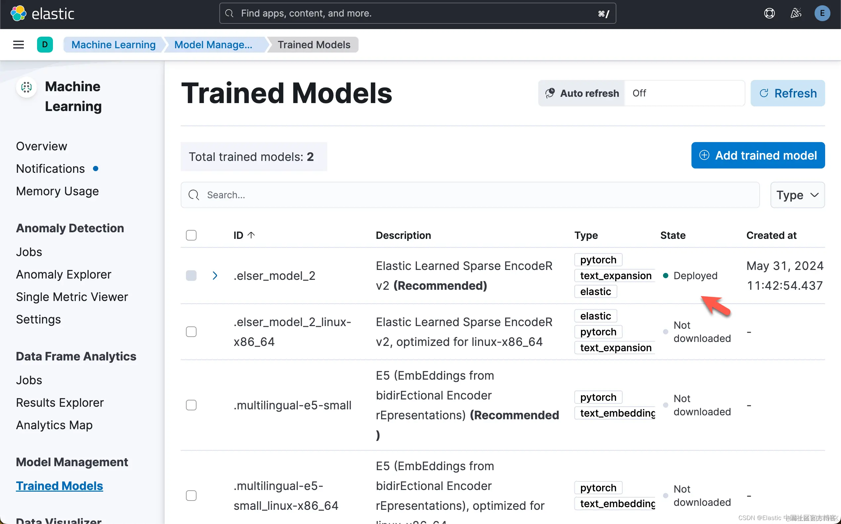This screenshot has width=841, height=524.
Task: Tick the select-all header checkbox
Action: click(191, 235)
